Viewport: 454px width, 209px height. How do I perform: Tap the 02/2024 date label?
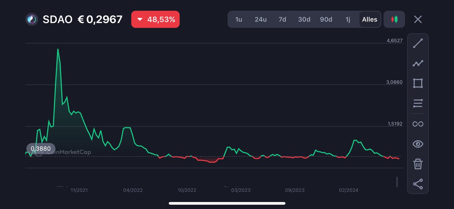(x=348, y=191)
